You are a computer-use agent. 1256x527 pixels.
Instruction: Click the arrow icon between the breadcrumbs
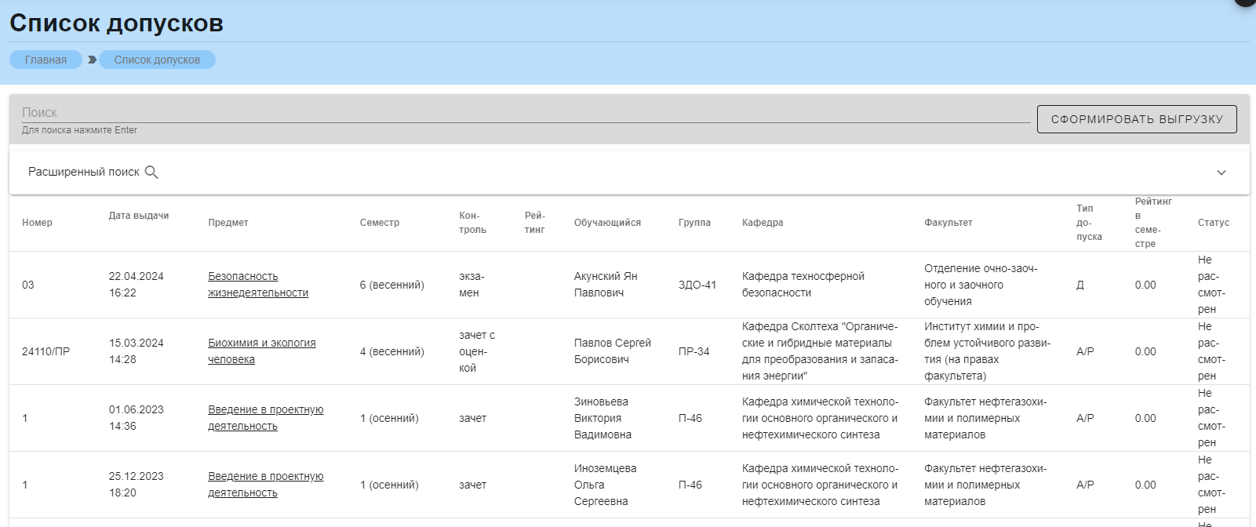point(93,60)
